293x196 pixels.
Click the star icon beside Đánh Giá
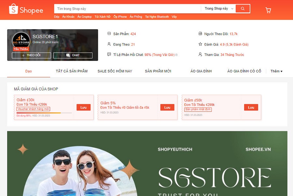[x=200, y=44]
